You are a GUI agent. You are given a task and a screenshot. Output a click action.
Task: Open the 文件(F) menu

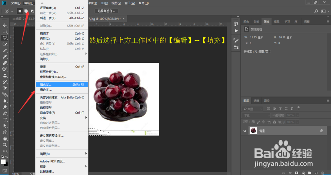point(16,3)
